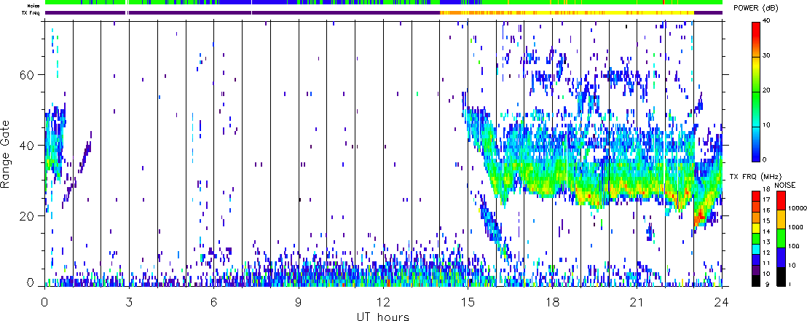Click the purple and yellow TX Freq strip

[x=384, y=12]
